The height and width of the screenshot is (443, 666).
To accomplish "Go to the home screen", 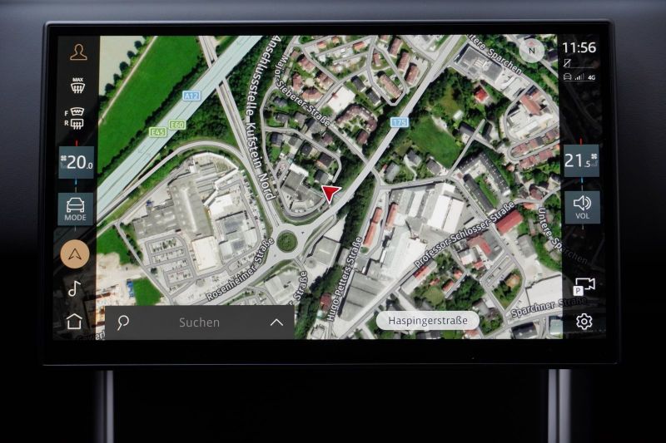I will click(x=75, y=322).
